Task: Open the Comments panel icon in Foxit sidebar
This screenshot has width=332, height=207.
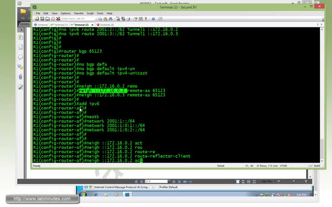Action: point(21,67)
